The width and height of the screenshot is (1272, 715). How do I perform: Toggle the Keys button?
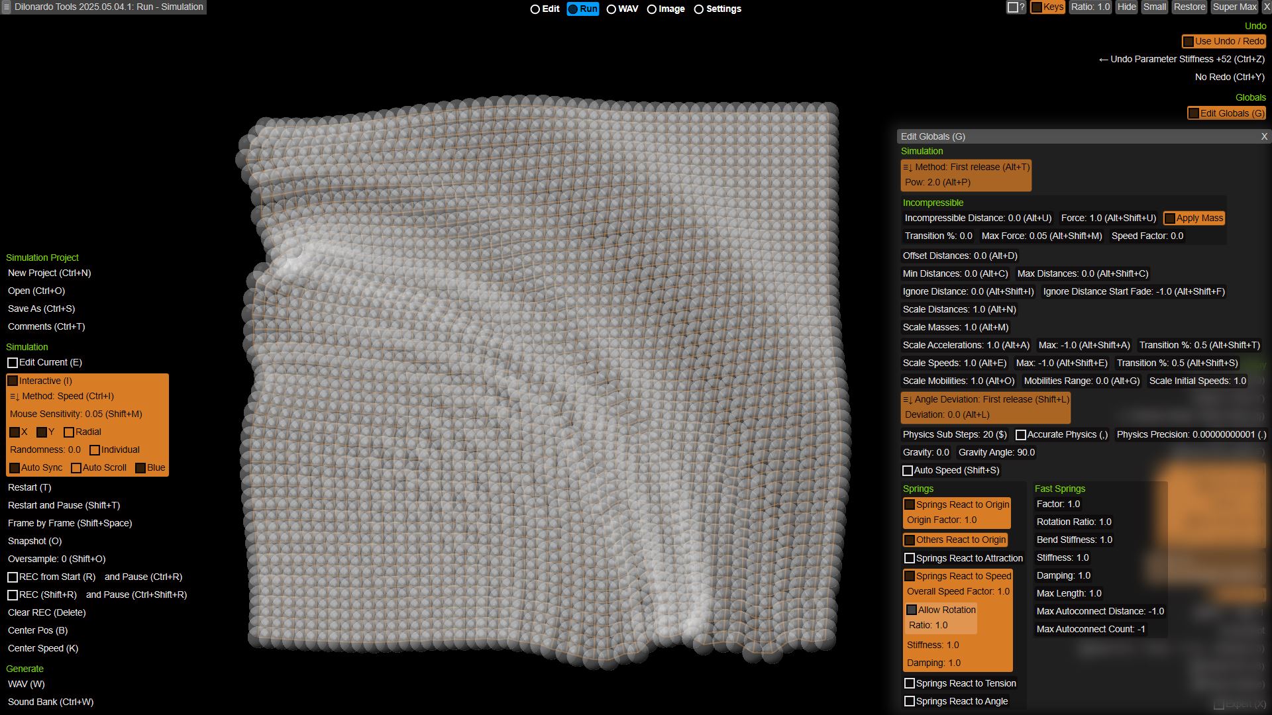pos(1047,7)
